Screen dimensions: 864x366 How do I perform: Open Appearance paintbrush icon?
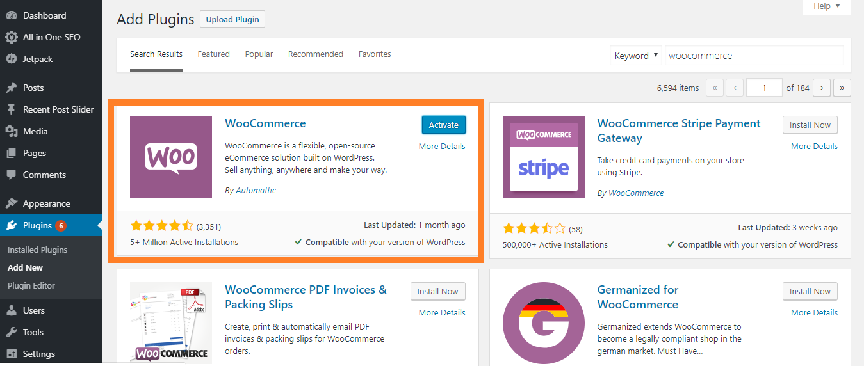point(11,203)
